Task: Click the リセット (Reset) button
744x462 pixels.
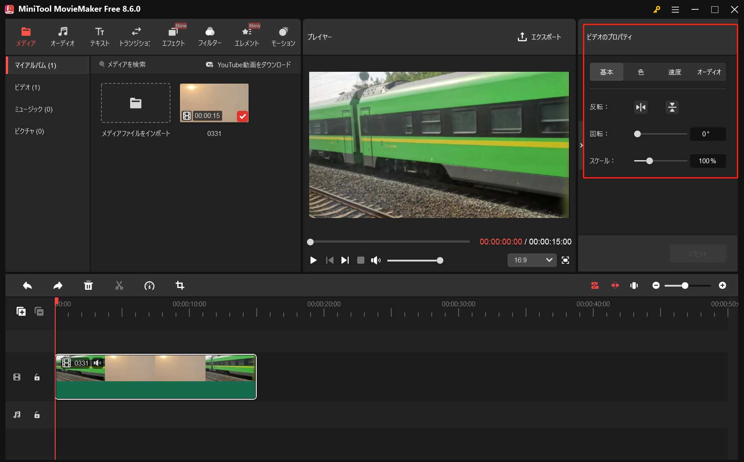Action: pos(698,253)
